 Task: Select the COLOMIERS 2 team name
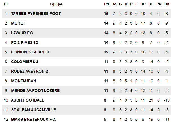(x=24, y=62)
